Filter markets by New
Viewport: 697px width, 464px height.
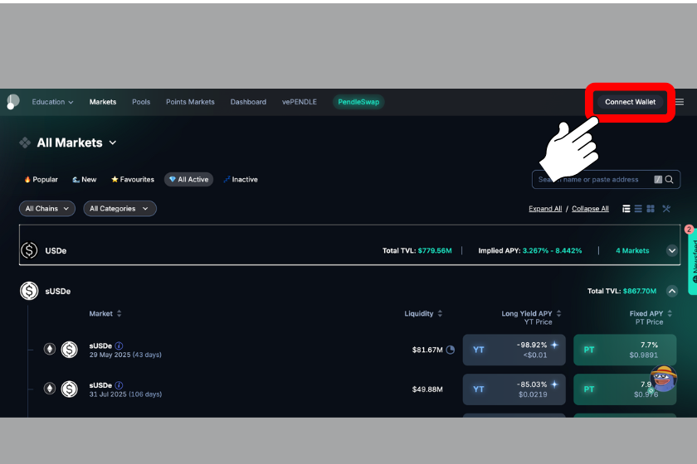pyautogui.click(x=85, y=179)
